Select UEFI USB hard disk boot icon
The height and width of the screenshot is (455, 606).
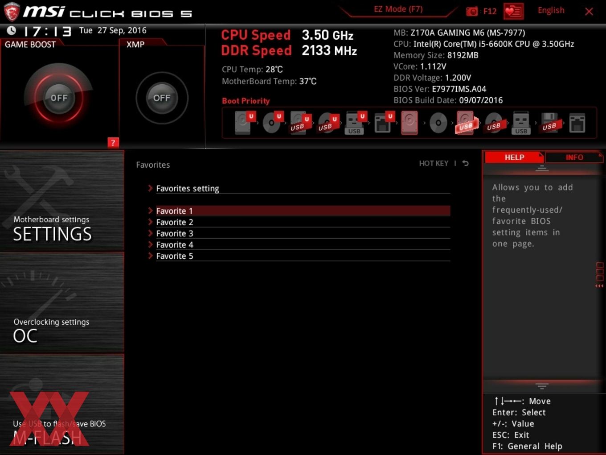coord(300,123)
